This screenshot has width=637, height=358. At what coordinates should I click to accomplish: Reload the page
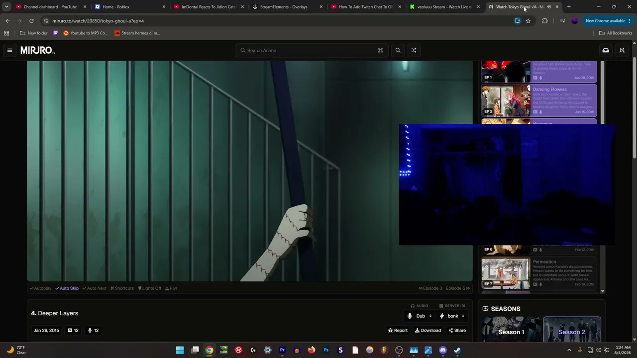point(31,21)
